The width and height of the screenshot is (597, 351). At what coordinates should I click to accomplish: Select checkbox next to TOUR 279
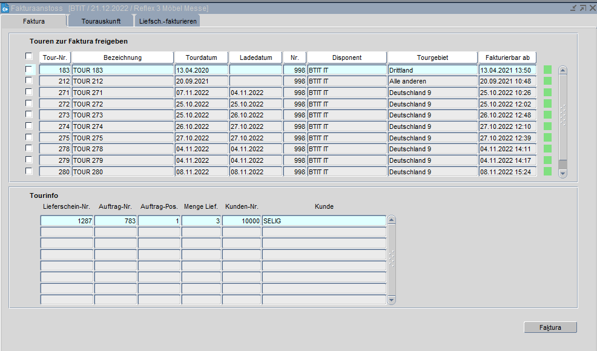click(x=29, y=160)
